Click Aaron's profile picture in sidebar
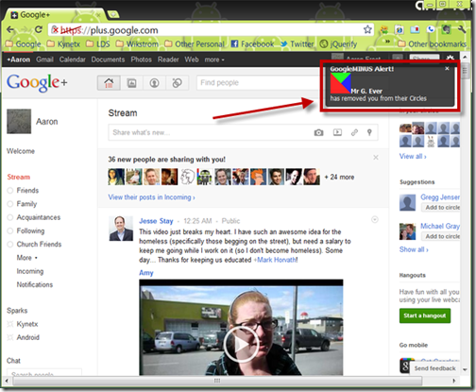Viewport: 476px width, 392px height. tap(19, 121)
